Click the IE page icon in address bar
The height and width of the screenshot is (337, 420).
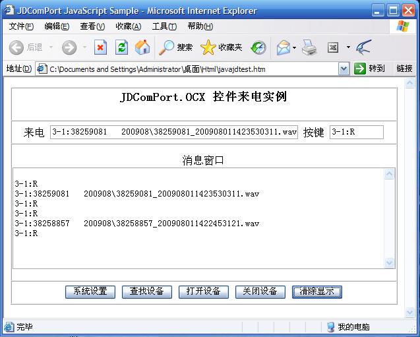pyautogui.click(x=42, y=69)
